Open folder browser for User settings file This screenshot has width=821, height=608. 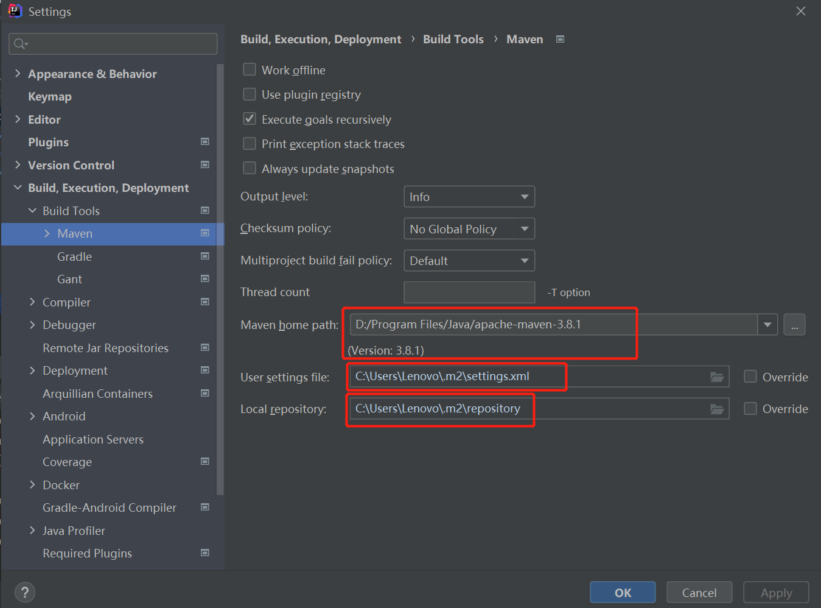[x=716, y=376]
